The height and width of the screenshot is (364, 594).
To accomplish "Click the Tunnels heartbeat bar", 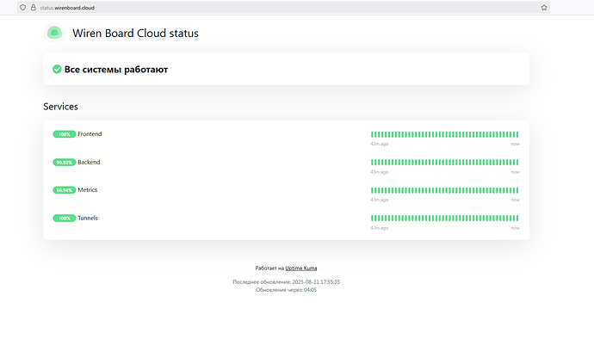I will tap(445, 219).
